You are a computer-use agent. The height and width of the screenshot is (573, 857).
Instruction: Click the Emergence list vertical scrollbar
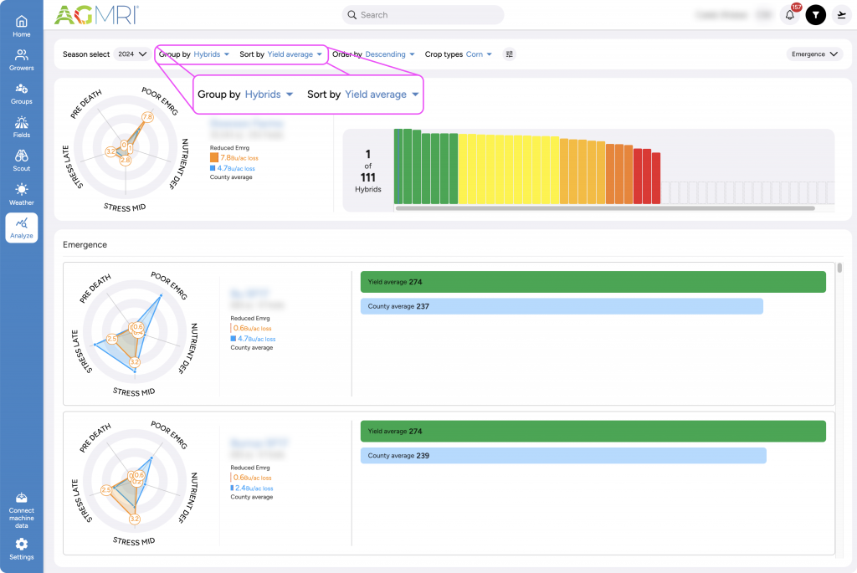tap(839, 269)
